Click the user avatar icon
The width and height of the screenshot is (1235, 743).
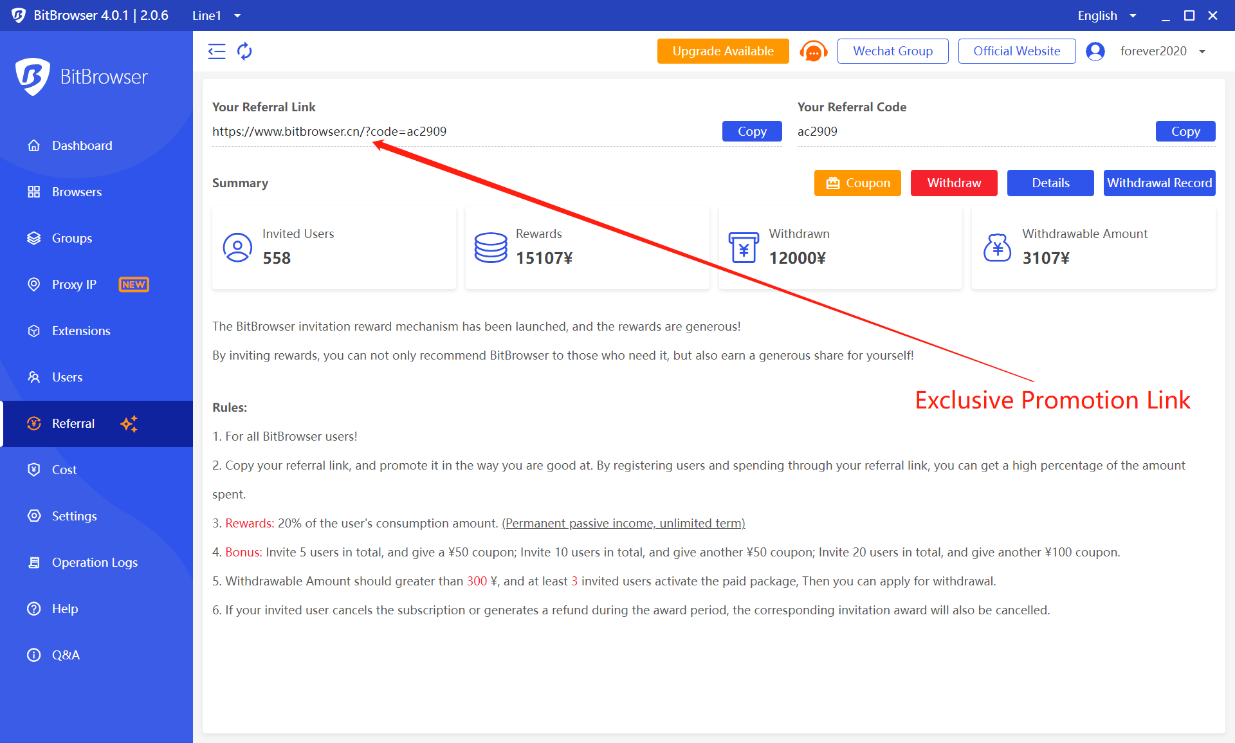click(1095, 51)
